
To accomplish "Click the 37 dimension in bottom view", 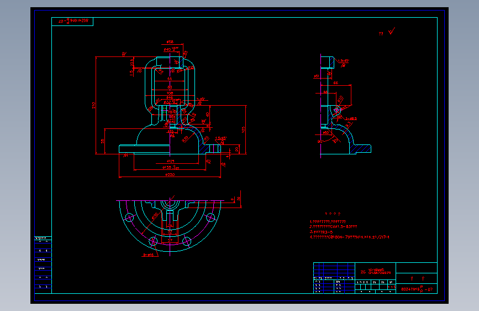I will (x=170, y=240).
